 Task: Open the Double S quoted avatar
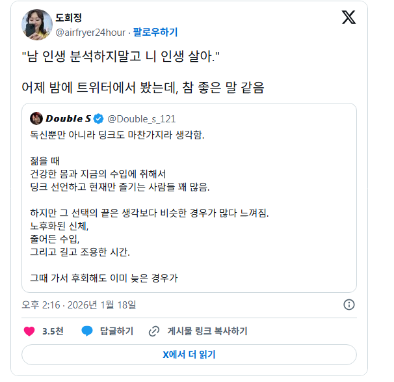[x=36, y=118]
